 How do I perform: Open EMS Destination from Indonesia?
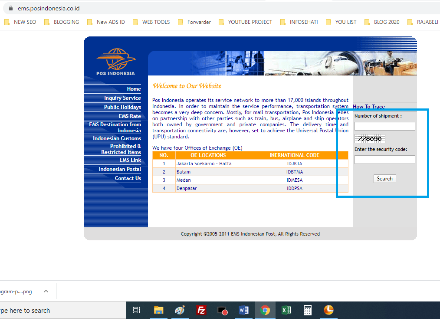pyautogui.click(x=115, y=128)
